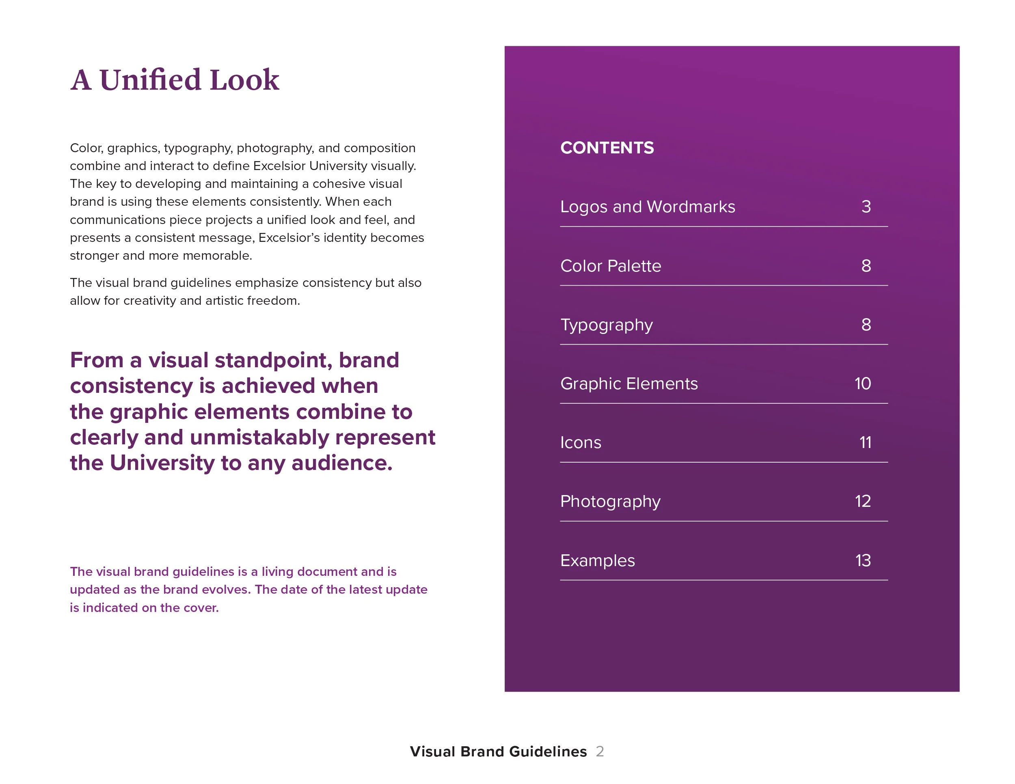1015x784 pixels.
Task: Click the CONTENTS heading
Action: pos(607,148)
